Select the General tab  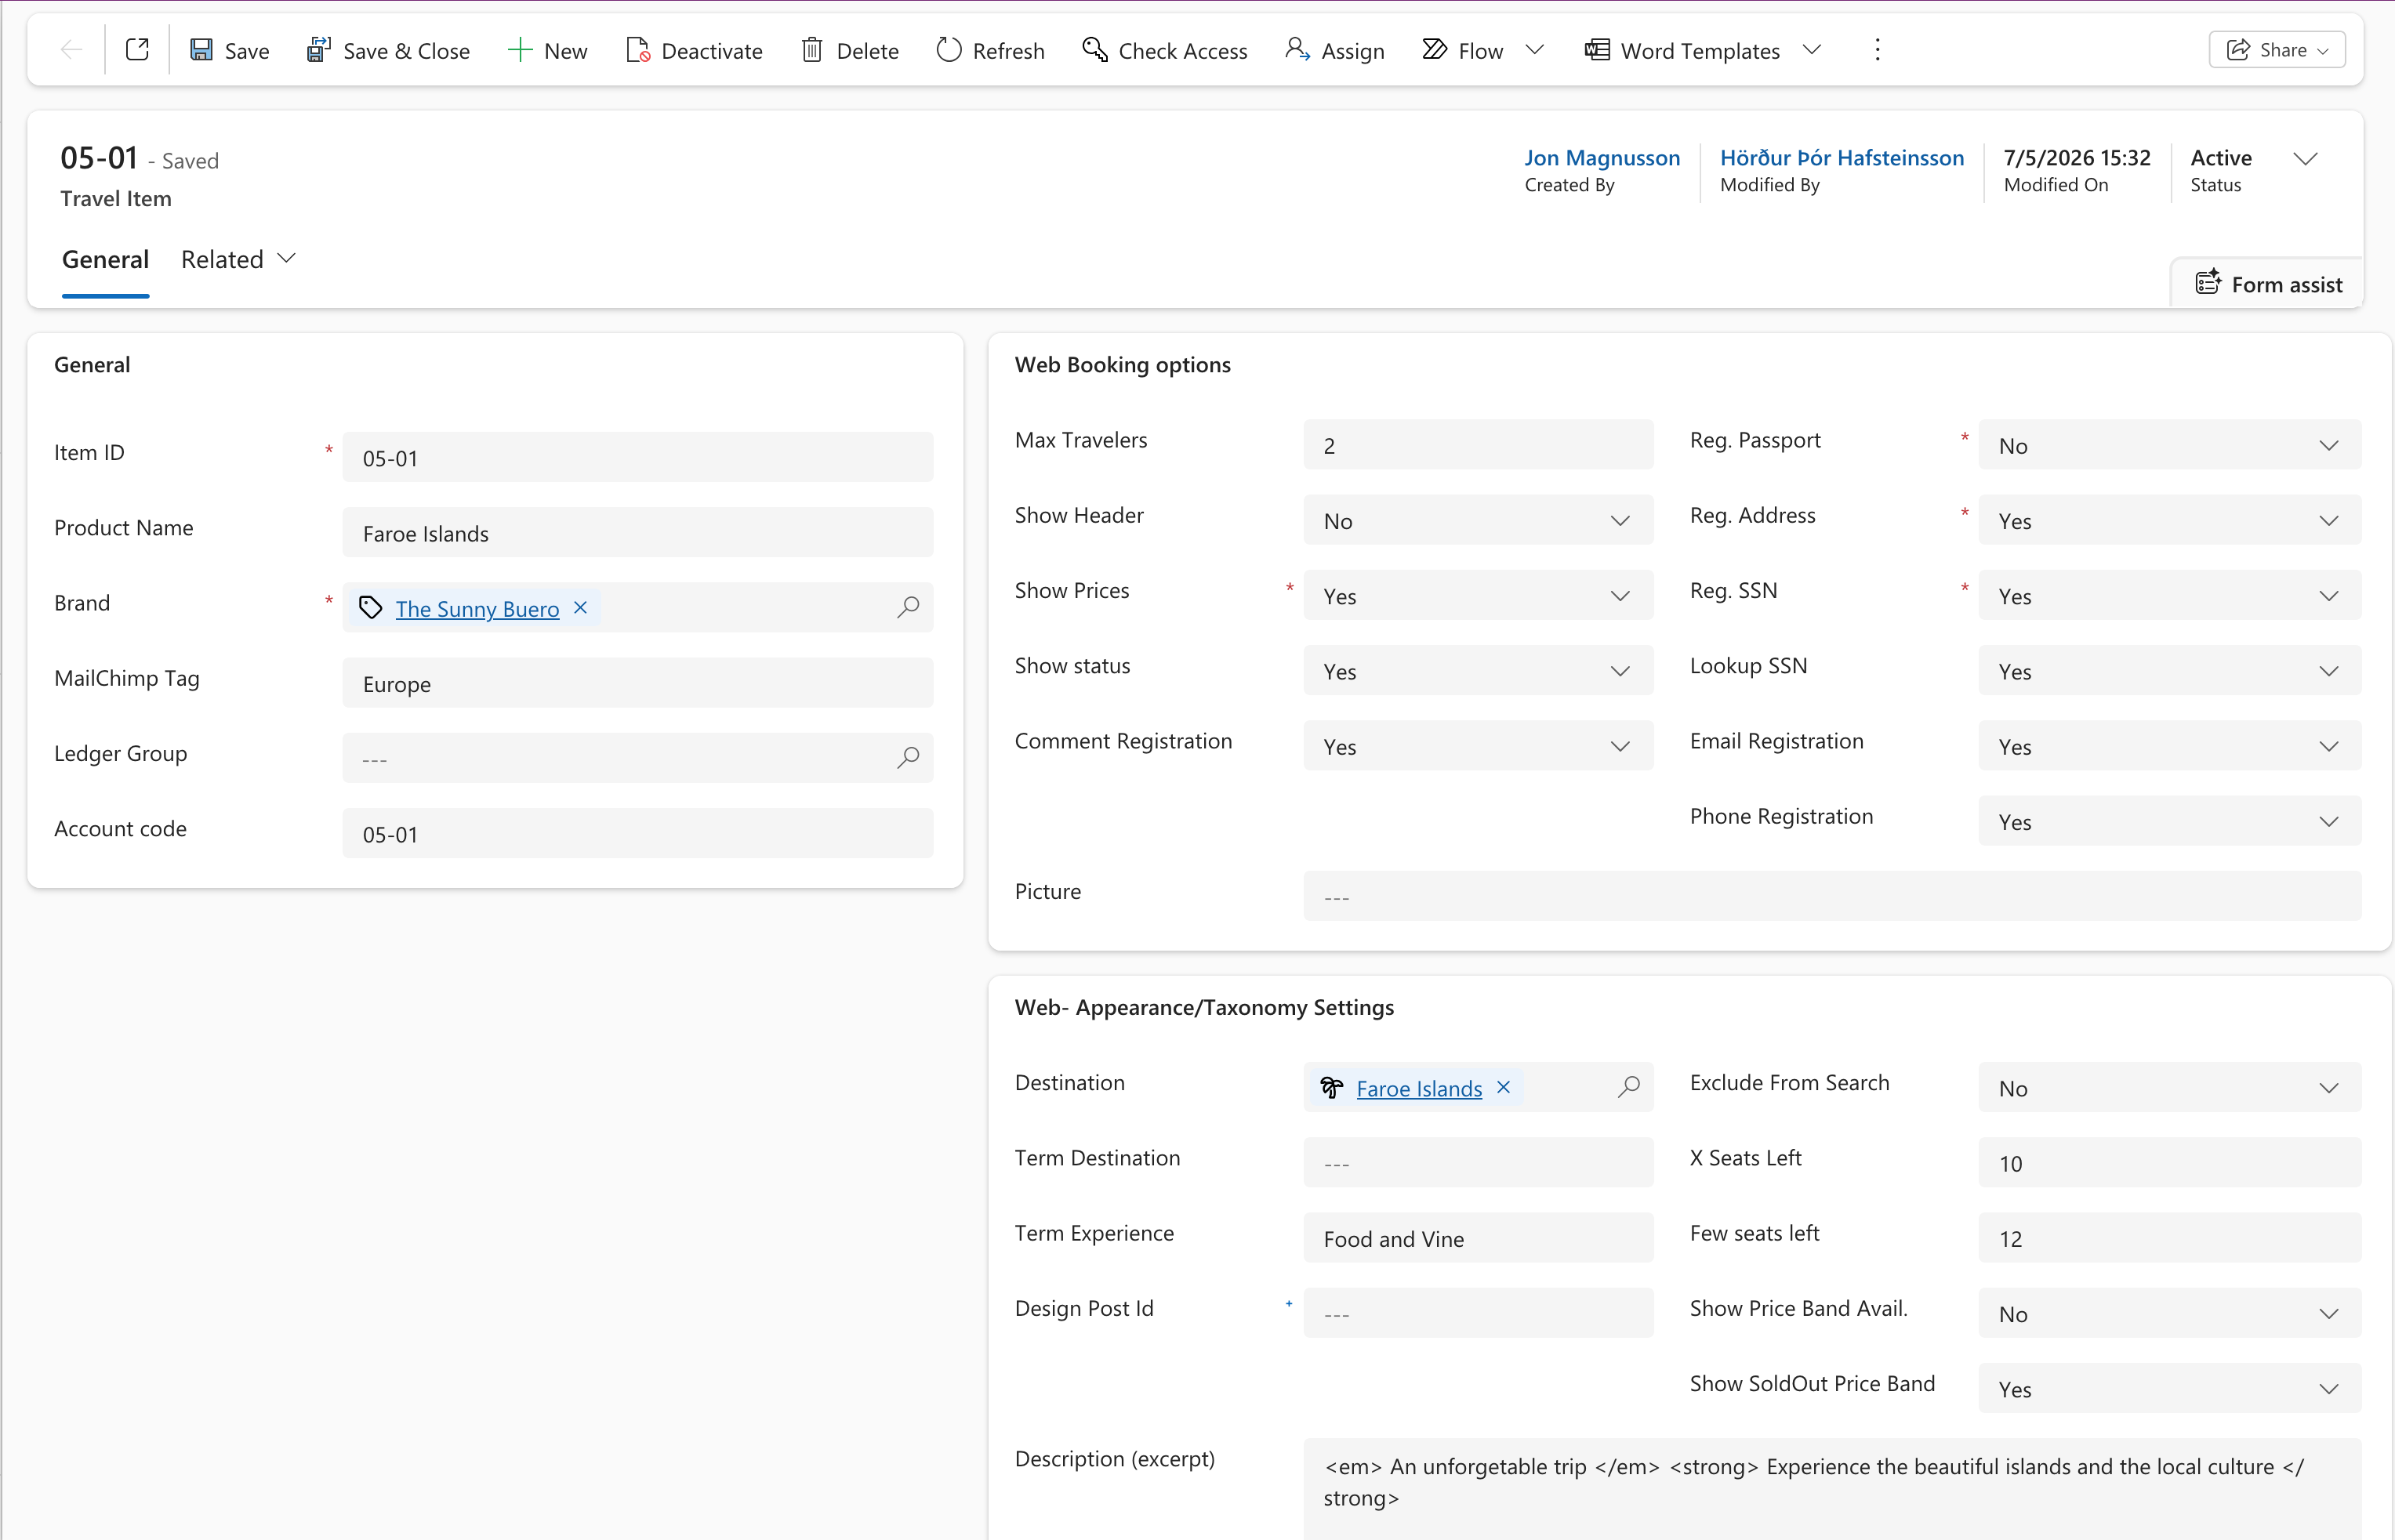[x=105, y=260]
